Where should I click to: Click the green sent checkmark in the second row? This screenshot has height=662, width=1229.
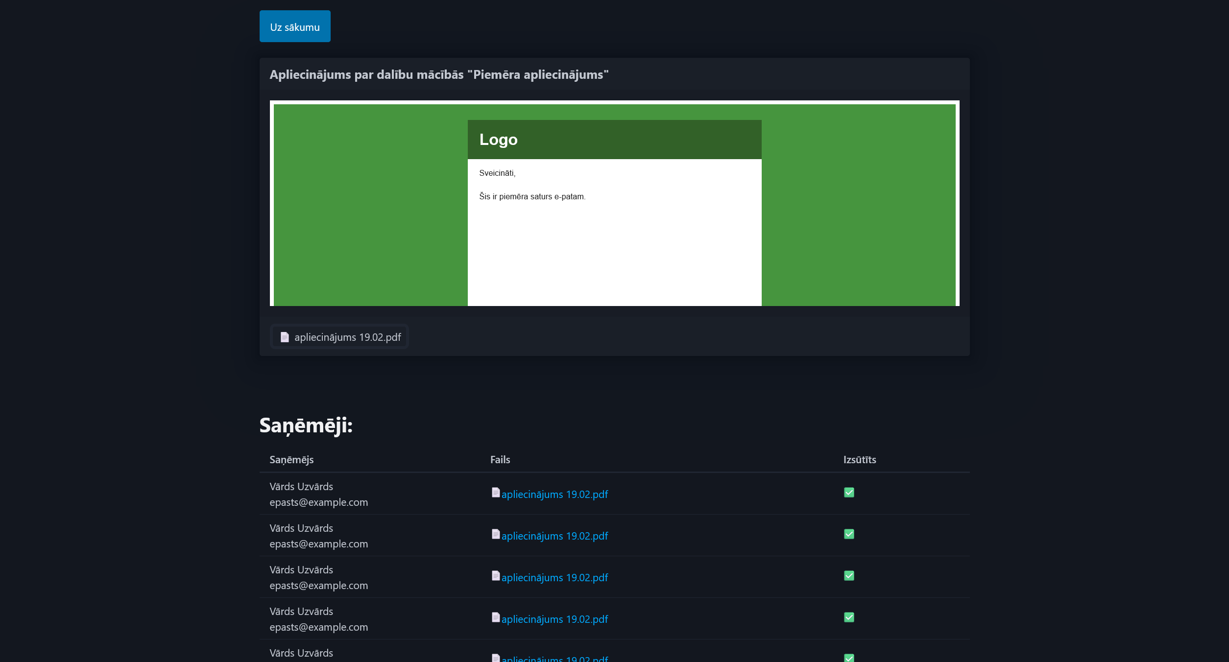point(849,534)
